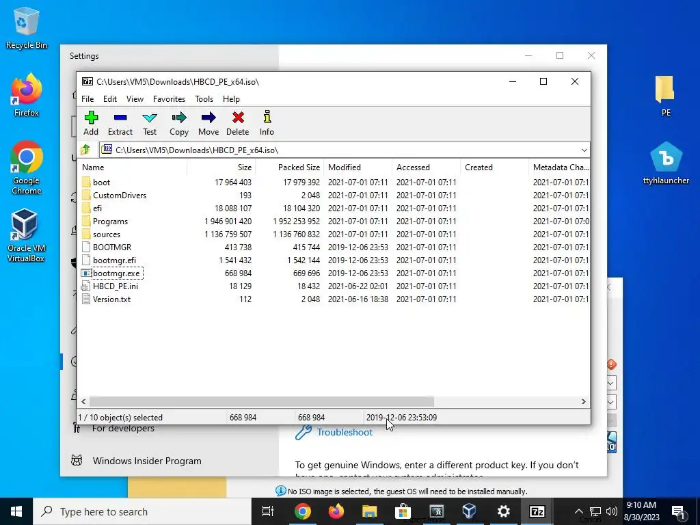Click Programs size 1 946 901 420

tap(228, 221)
